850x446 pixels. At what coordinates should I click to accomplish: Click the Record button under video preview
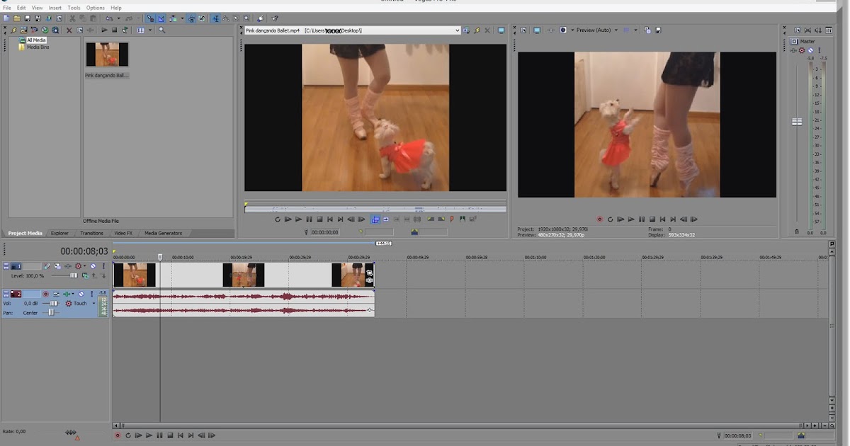point(599,219)
